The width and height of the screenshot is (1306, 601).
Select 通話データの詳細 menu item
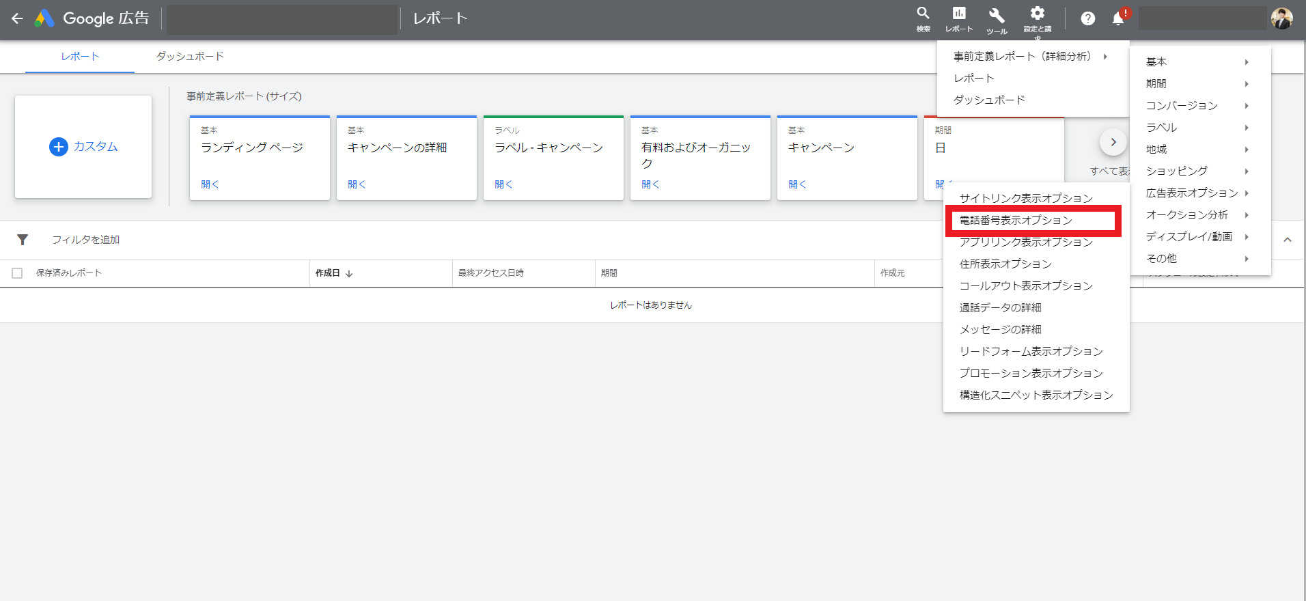click(1036, 308)
